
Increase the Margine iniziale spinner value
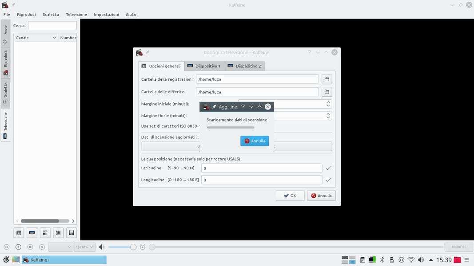[x=328, y=102]
